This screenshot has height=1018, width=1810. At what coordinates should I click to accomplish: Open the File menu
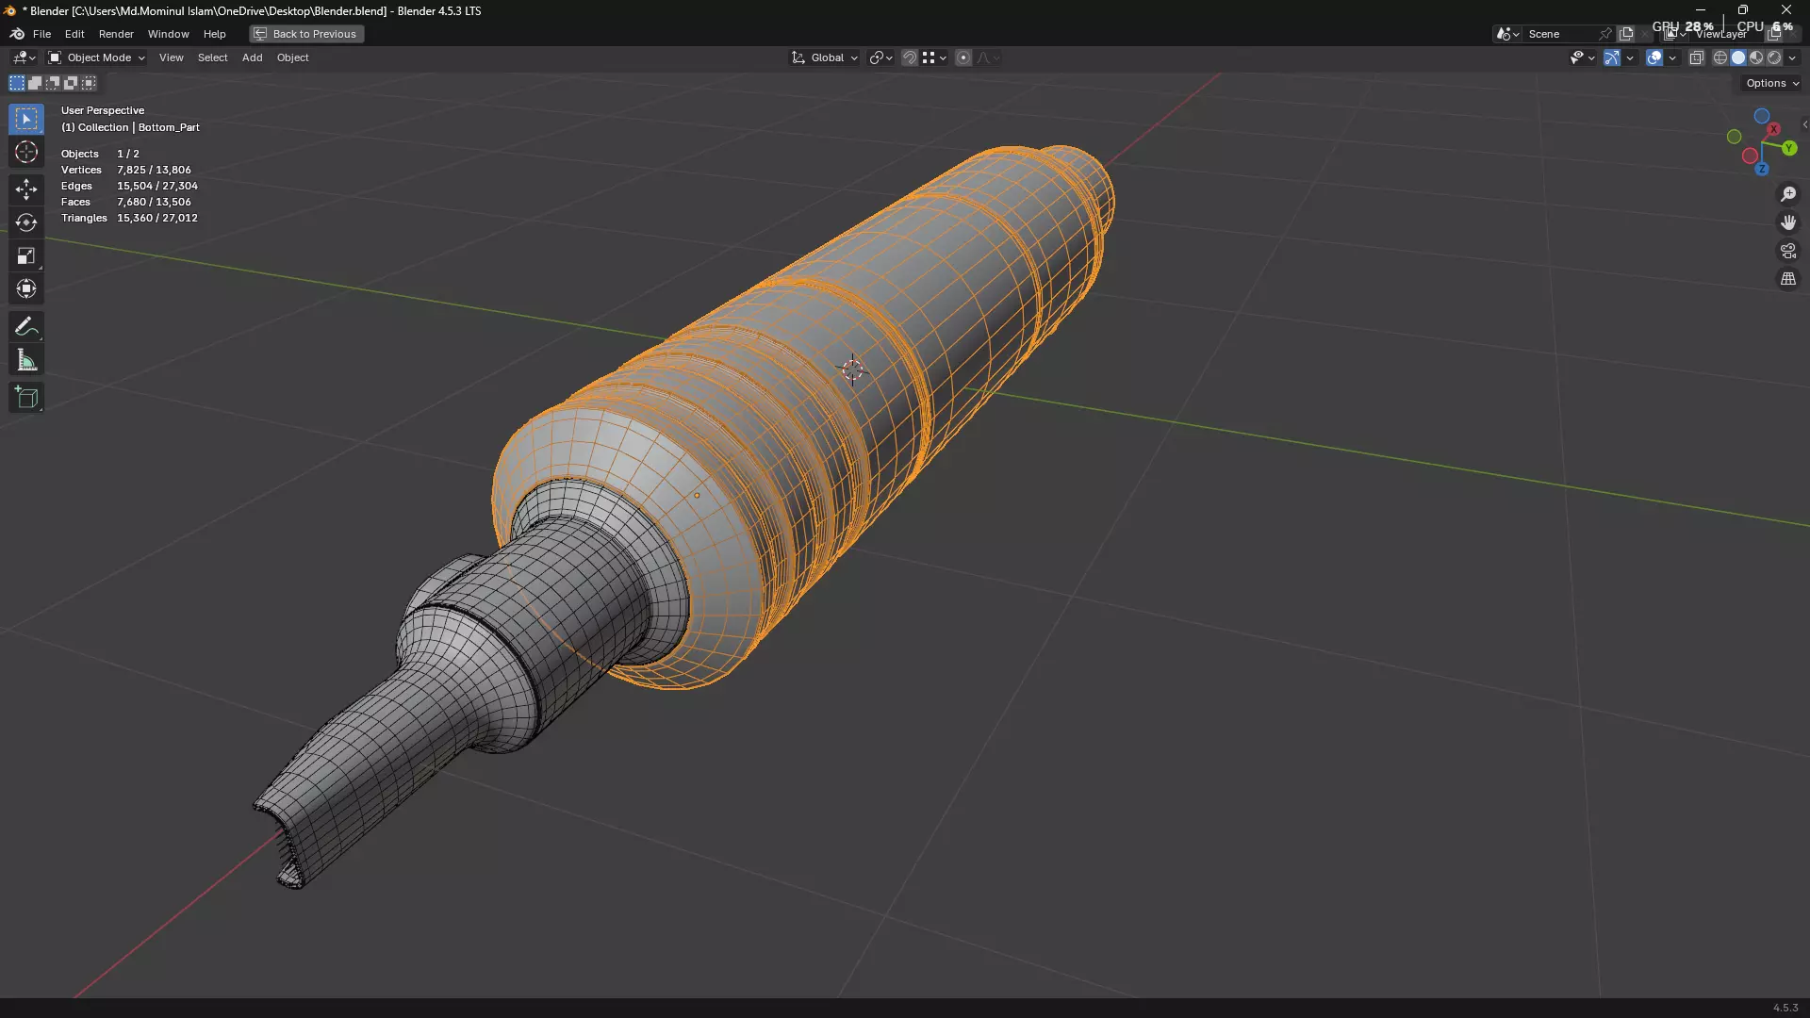41,34
